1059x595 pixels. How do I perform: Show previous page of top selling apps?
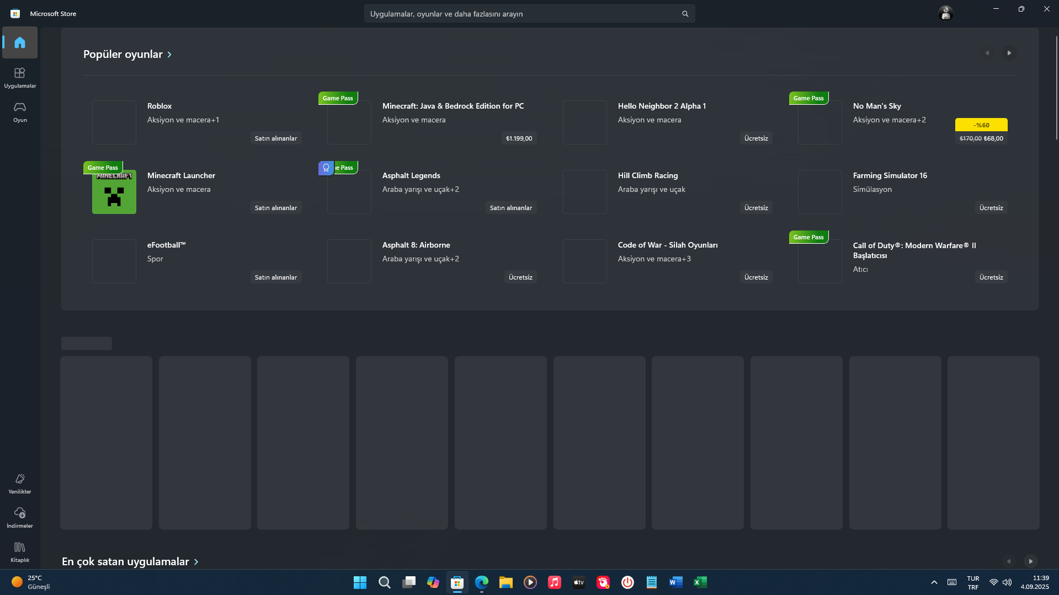click(x=1009, y=561)
